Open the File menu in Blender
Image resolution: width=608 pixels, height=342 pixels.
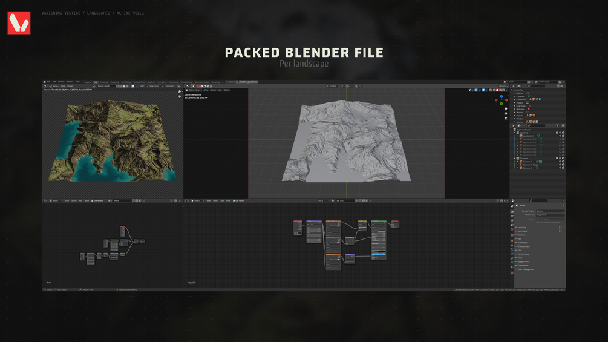point(48,82)
